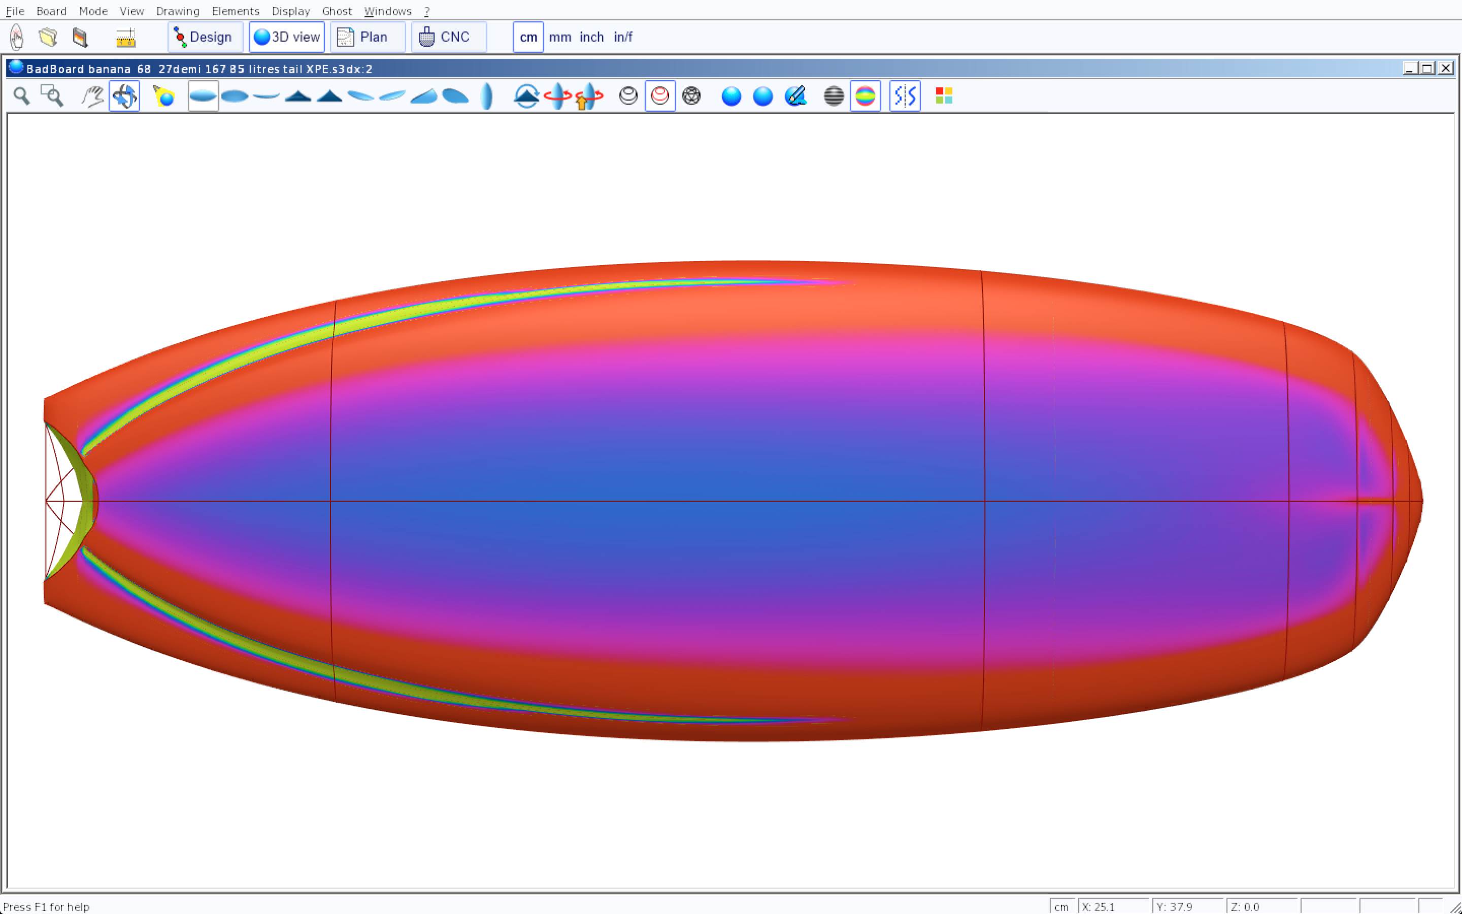1462x914 pixels.
Task: Open the multicolor squares settings icon
Action: [x=944, y=96]
